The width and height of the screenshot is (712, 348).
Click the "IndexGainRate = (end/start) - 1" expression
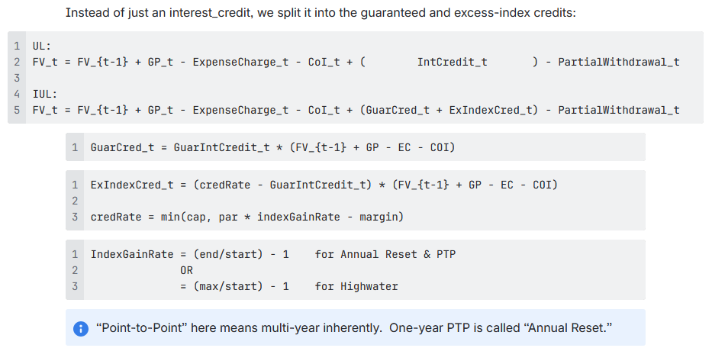click(189, 254)
